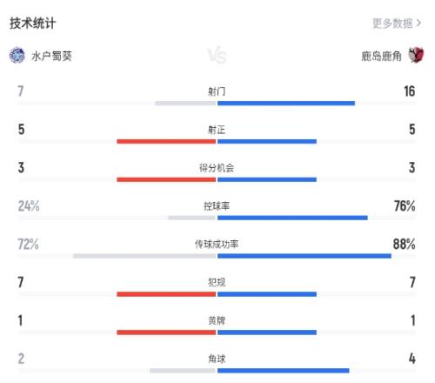Open the 更多数据 link
This screenshot has height=383, width=435.
(x=392, y=24)
